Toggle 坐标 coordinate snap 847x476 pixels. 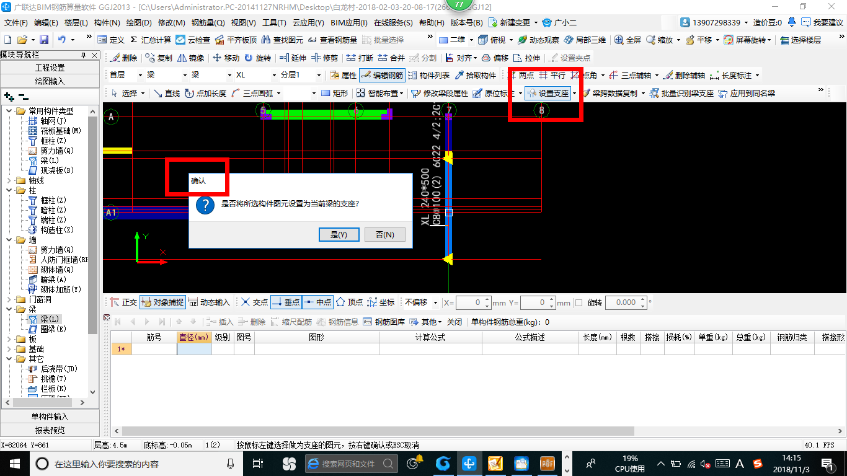coord(381,302)
